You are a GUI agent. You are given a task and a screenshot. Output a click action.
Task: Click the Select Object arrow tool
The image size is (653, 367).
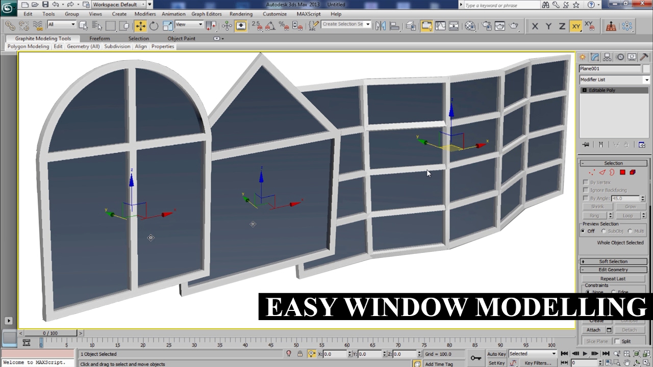coord(83,26)
